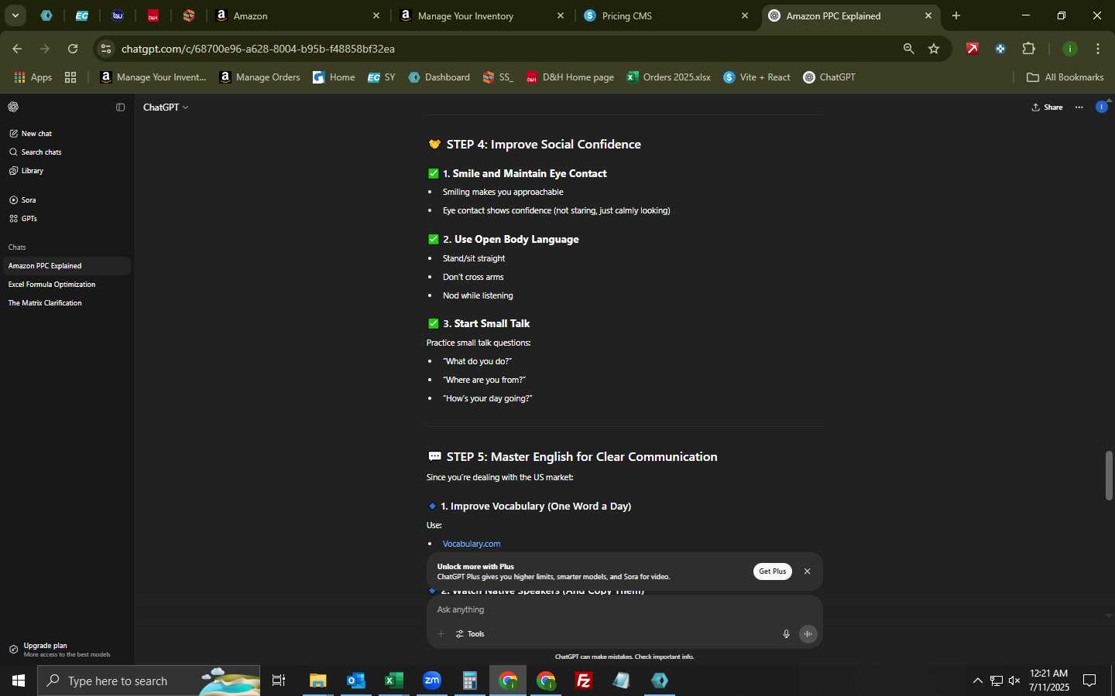Open Chrome's three-dot menu

(1098, 49)
